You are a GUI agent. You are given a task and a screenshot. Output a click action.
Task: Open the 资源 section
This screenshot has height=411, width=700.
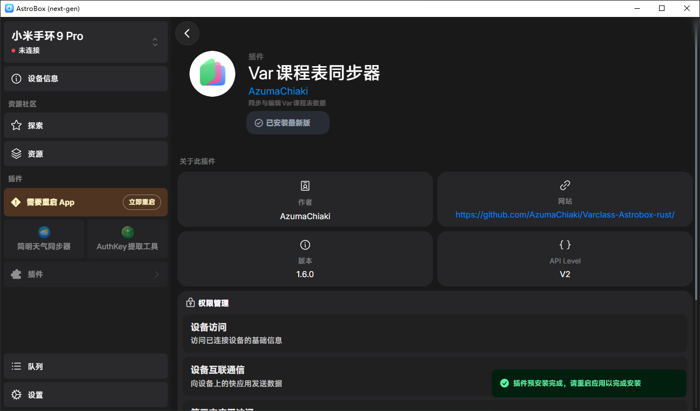click(x=86, y=154)
